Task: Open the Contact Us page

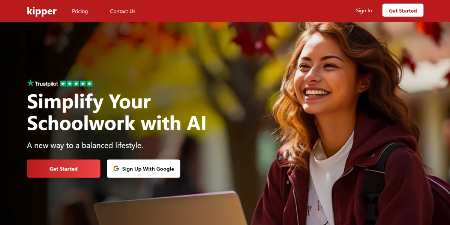Action: (x=123, y=11)
